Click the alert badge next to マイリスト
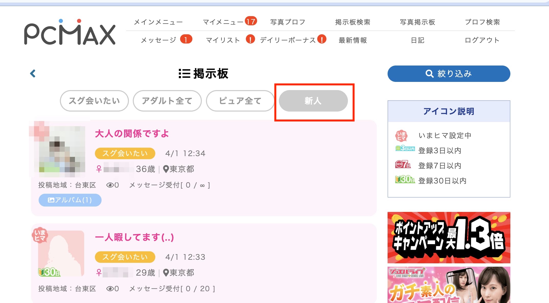The width and height of the screenshot is (549, 303). 250,39
